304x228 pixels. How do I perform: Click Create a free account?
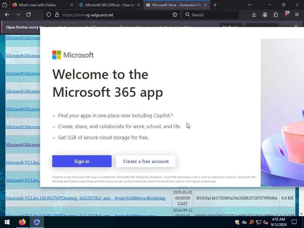click(x=146, y=161)
